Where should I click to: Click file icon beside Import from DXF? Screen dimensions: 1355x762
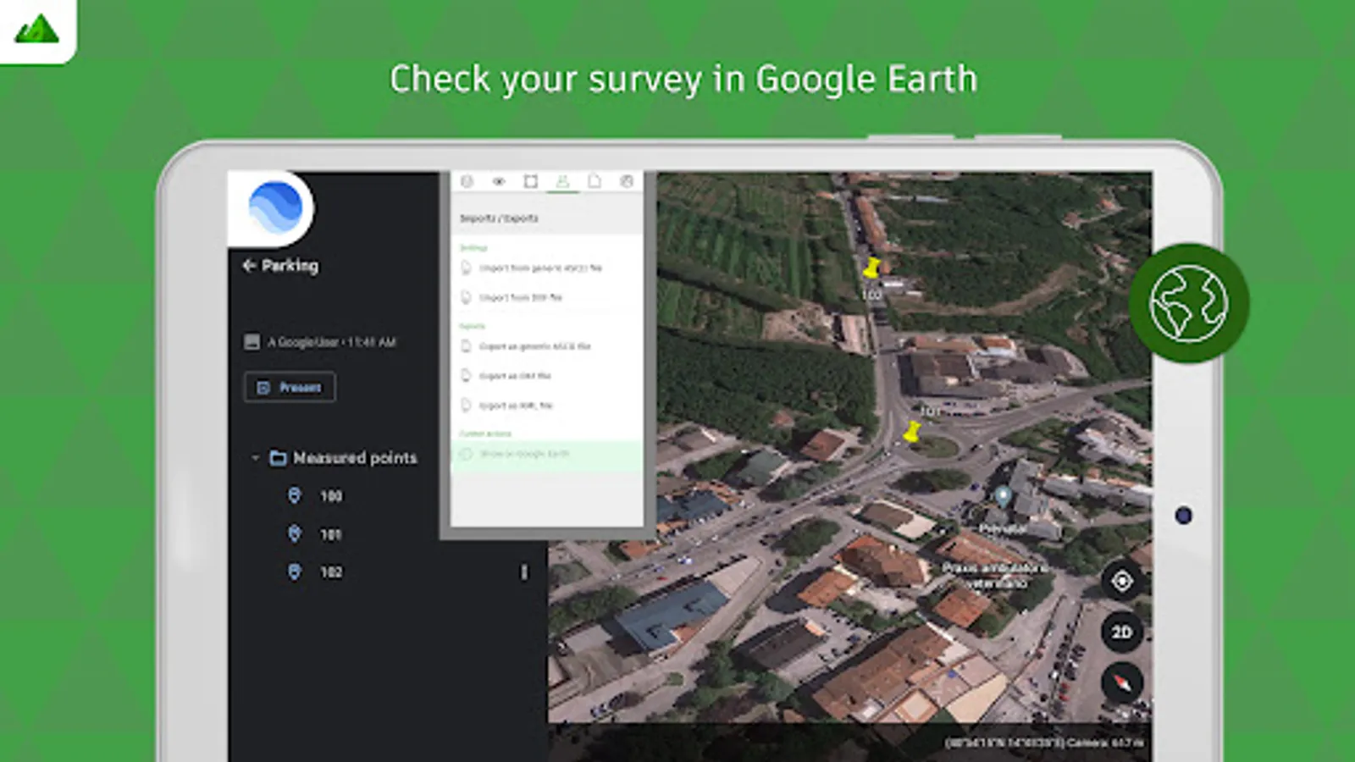(x=466, y=298)
